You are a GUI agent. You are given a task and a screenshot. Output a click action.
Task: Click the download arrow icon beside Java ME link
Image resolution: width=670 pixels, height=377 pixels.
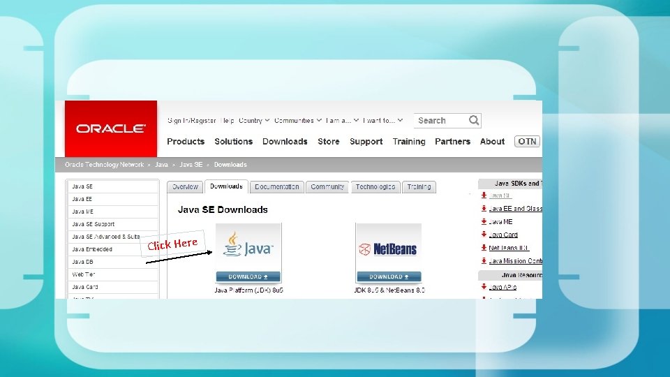[484, 222]
